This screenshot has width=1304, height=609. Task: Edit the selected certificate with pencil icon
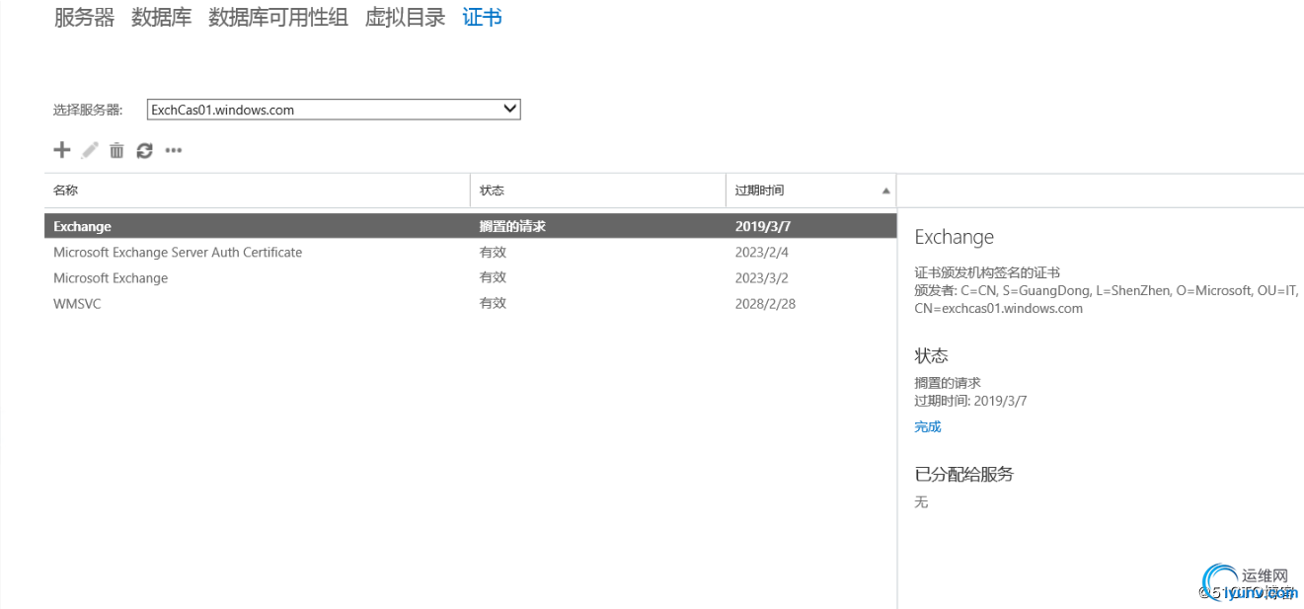tap(90, 150)
